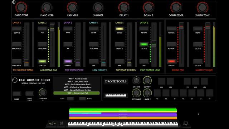Switch off the Drone Pad On/Off button
Image resolution: width=229 pixels, height=129 pixels.
[x=171, y=61]
